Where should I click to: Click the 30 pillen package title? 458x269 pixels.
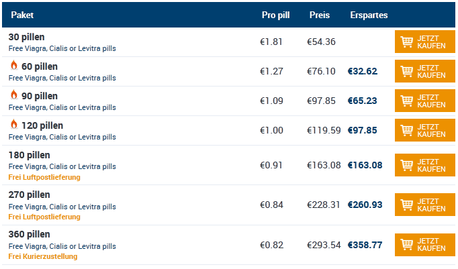point(27,37)
